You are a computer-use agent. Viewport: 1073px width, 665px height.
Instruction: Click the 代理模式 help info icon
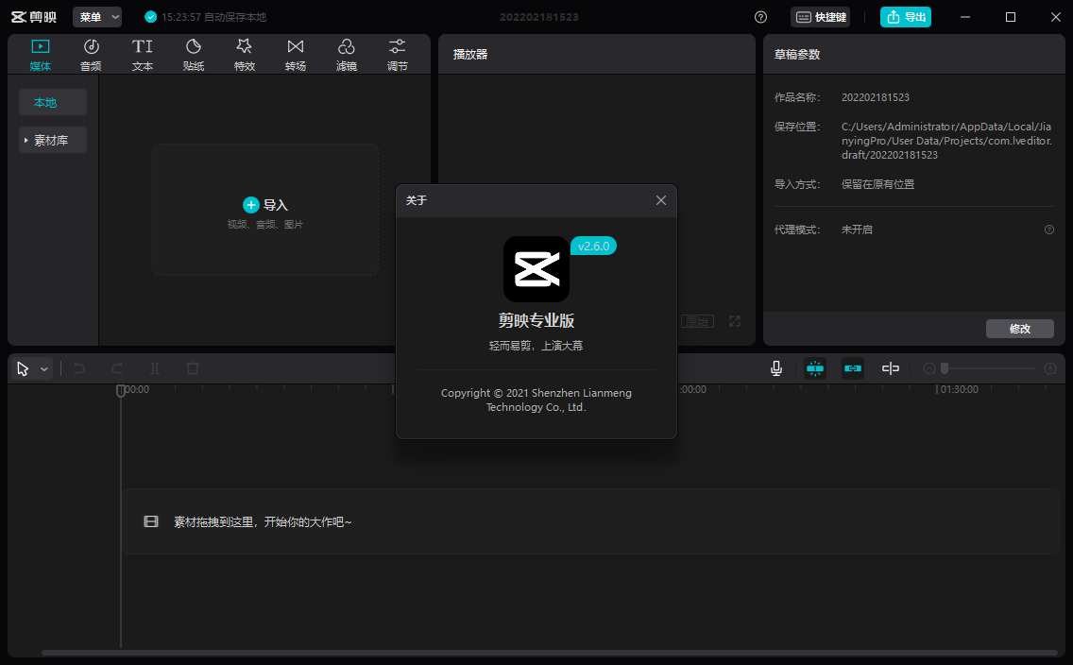coord(1049,230)
